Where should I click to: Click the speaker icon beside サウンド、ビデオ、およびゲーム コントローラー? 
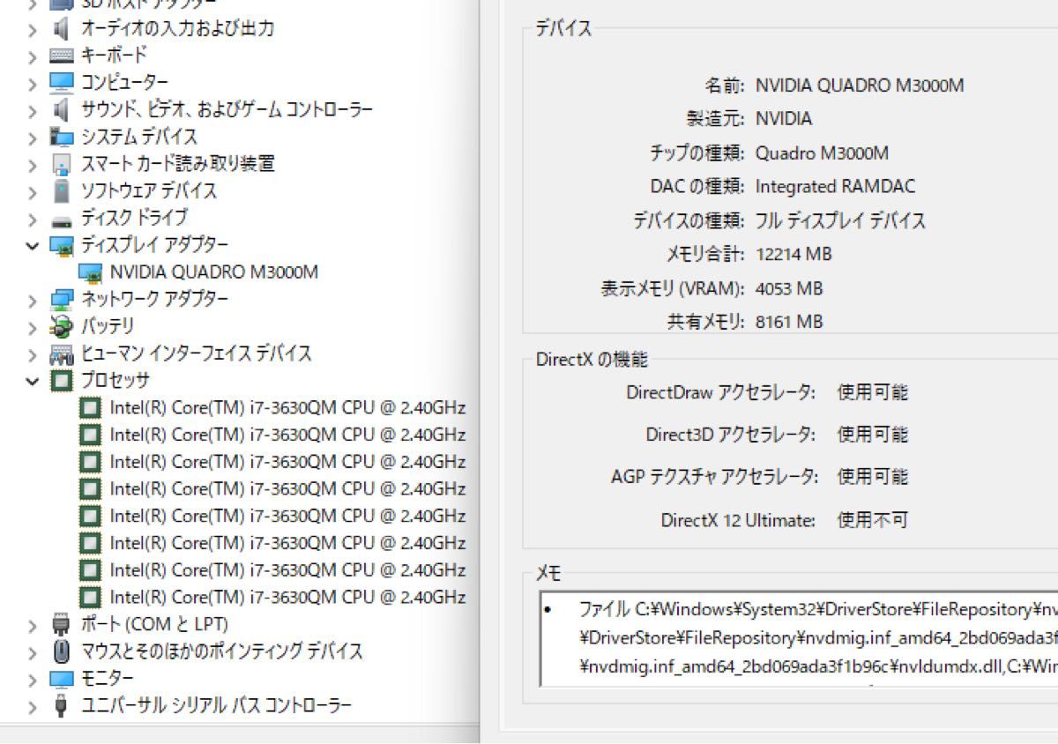pyautogui.click(x=61, y=110)
